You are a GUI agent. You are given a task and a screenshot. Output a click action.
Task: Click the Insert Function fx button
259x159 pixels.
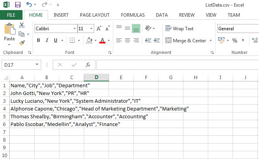coord(88,65)
